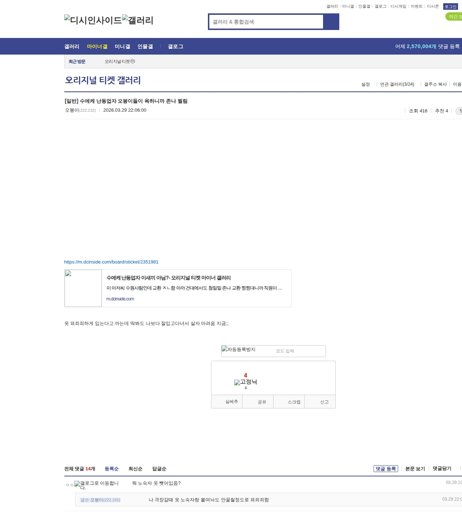This screenshot has width=462, height=514.
Task: Expand 연관 갤러리(3/24) list
Action: tap(397, 84)
